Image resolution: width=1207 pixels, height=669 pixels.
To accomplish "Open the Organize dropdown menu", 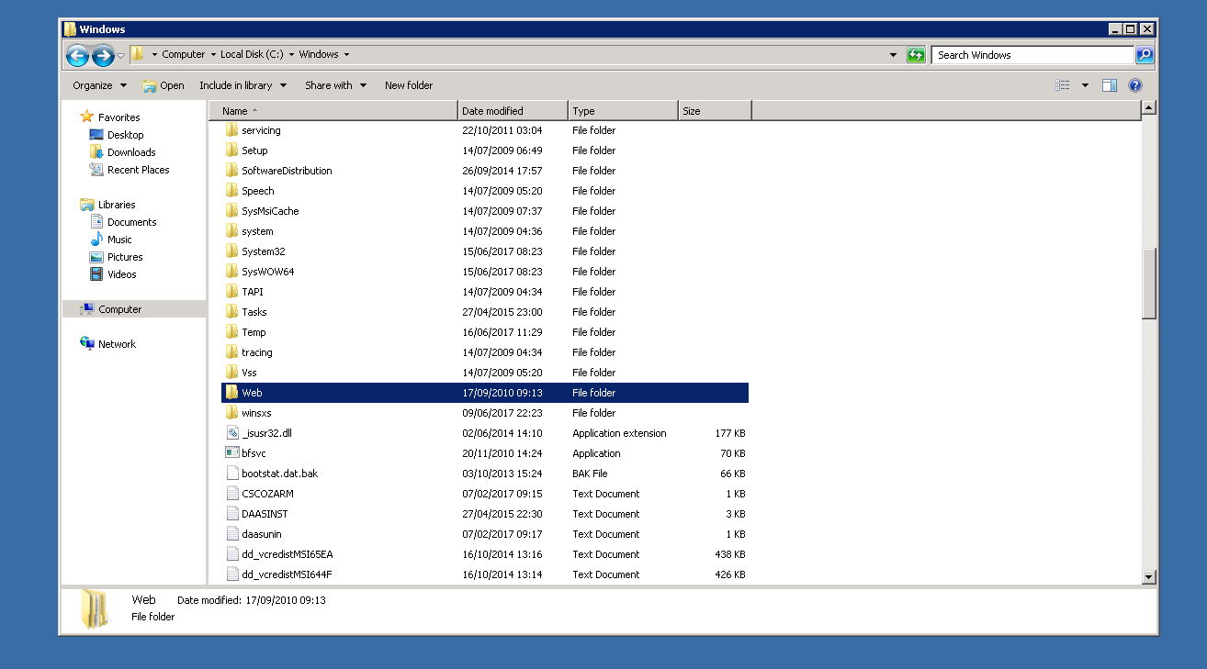I will tap(99, 85).
